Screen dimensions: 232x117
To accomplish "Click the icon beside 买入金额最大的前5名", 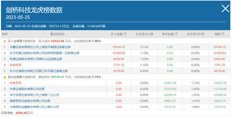I will [x=5, y=41].
